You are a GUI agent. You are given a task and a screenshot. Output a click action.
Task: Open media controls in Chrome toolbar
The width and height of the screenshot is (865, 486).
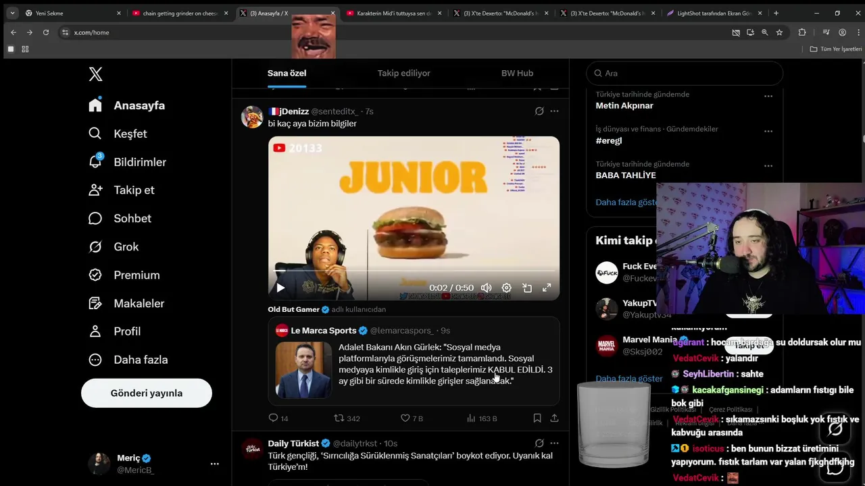click(826, 32)
